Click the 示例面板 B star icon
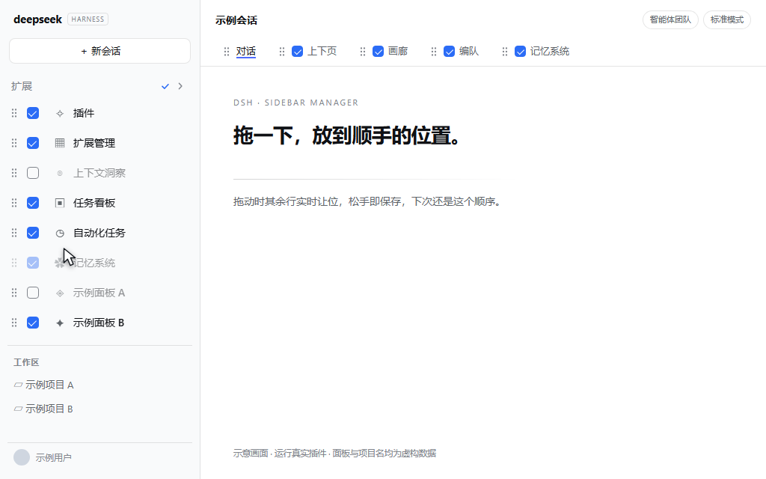The image size is (766, 479). coord(60,323)
